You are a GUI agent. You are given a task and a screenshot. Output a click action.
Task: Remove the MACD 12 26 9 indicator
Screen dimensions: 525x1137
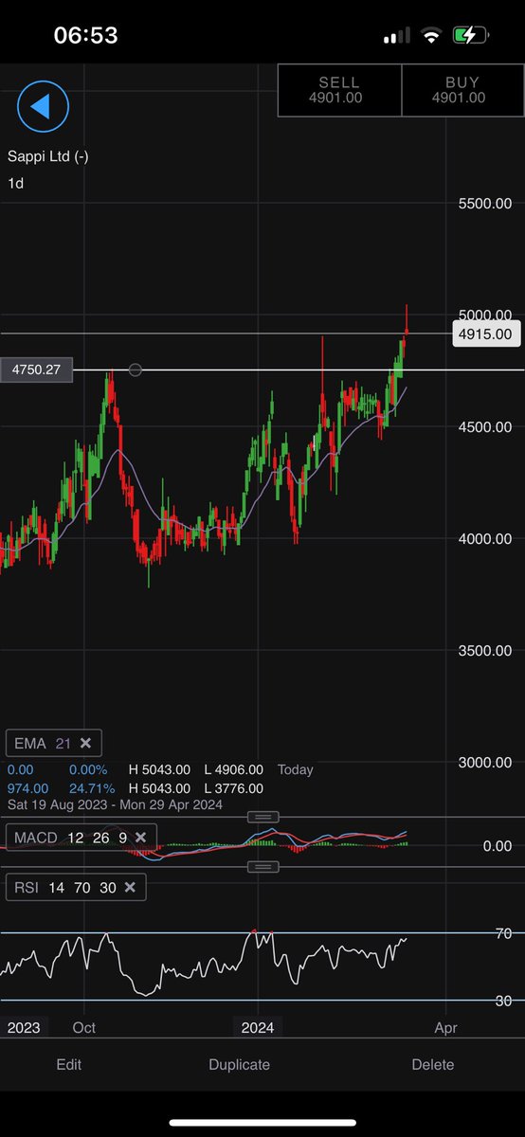click(x=139, y=838)
